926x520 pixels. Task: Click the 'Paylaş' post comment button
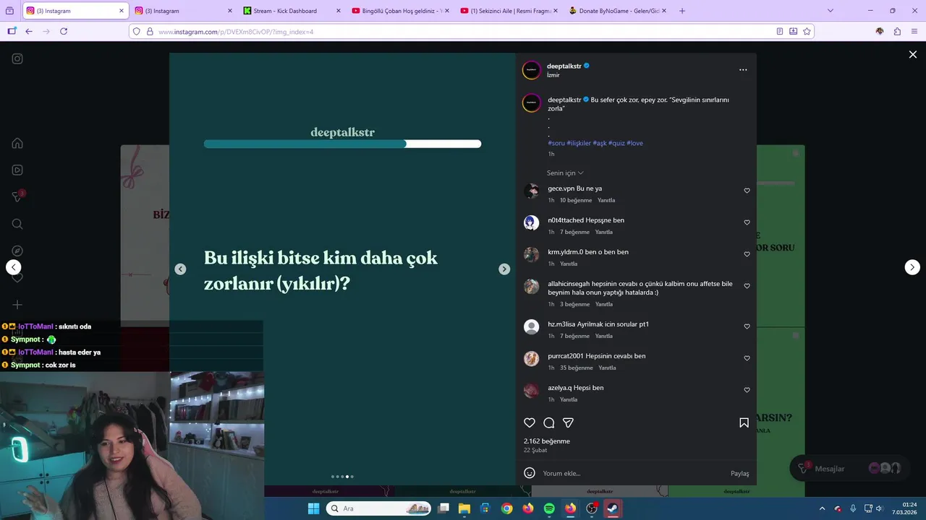[739, 474]
